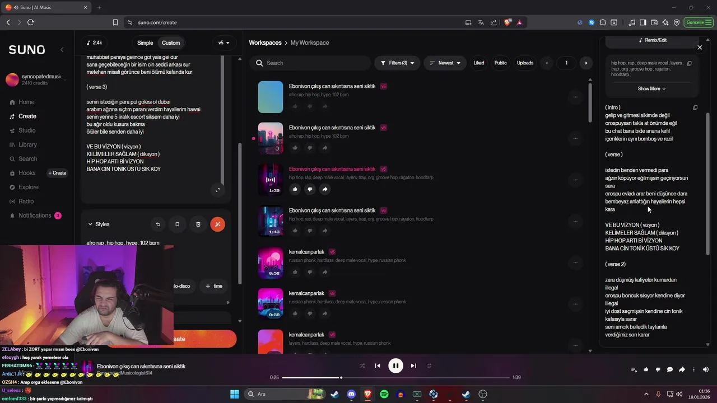Image resolution: width=717 pixels, height=403 pixels.
Task: Go to the previous workspace page
Action: (547, 63)
